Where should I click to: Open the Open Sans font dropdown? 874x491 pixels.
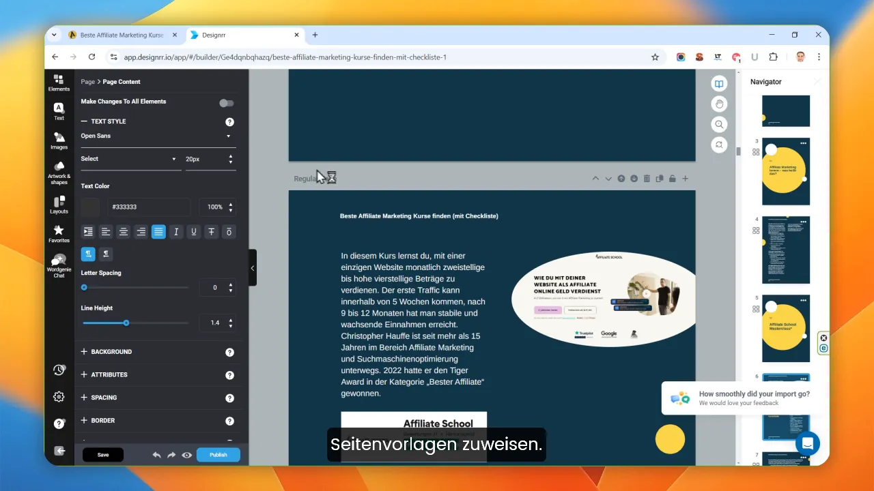(x=158, y=136)
